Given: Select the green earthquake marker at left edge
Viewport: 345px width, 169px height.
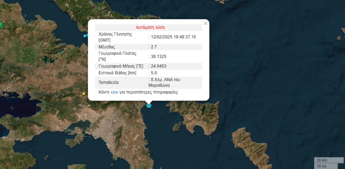Looking at the screenshot, I should tap(1, 25).
